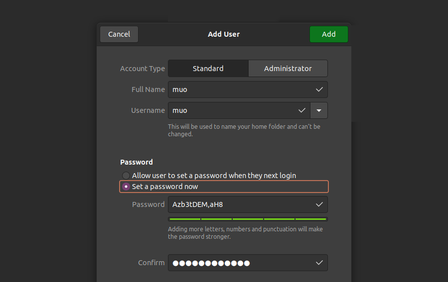Click the Password entry showing Azb3tDEM,aH8

[239, 204]
